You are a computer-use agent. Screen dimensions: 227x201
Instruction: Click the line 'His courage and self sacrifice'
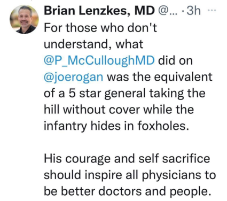(127, 159)
